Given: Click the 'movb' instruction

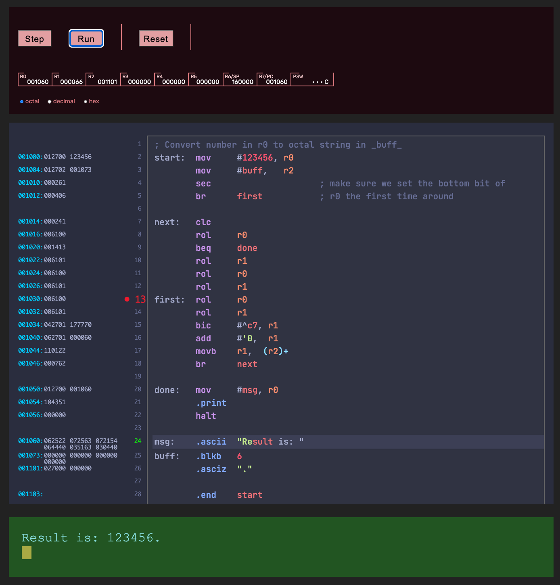Looking at the screenshot, I should [x=206, y=351].
